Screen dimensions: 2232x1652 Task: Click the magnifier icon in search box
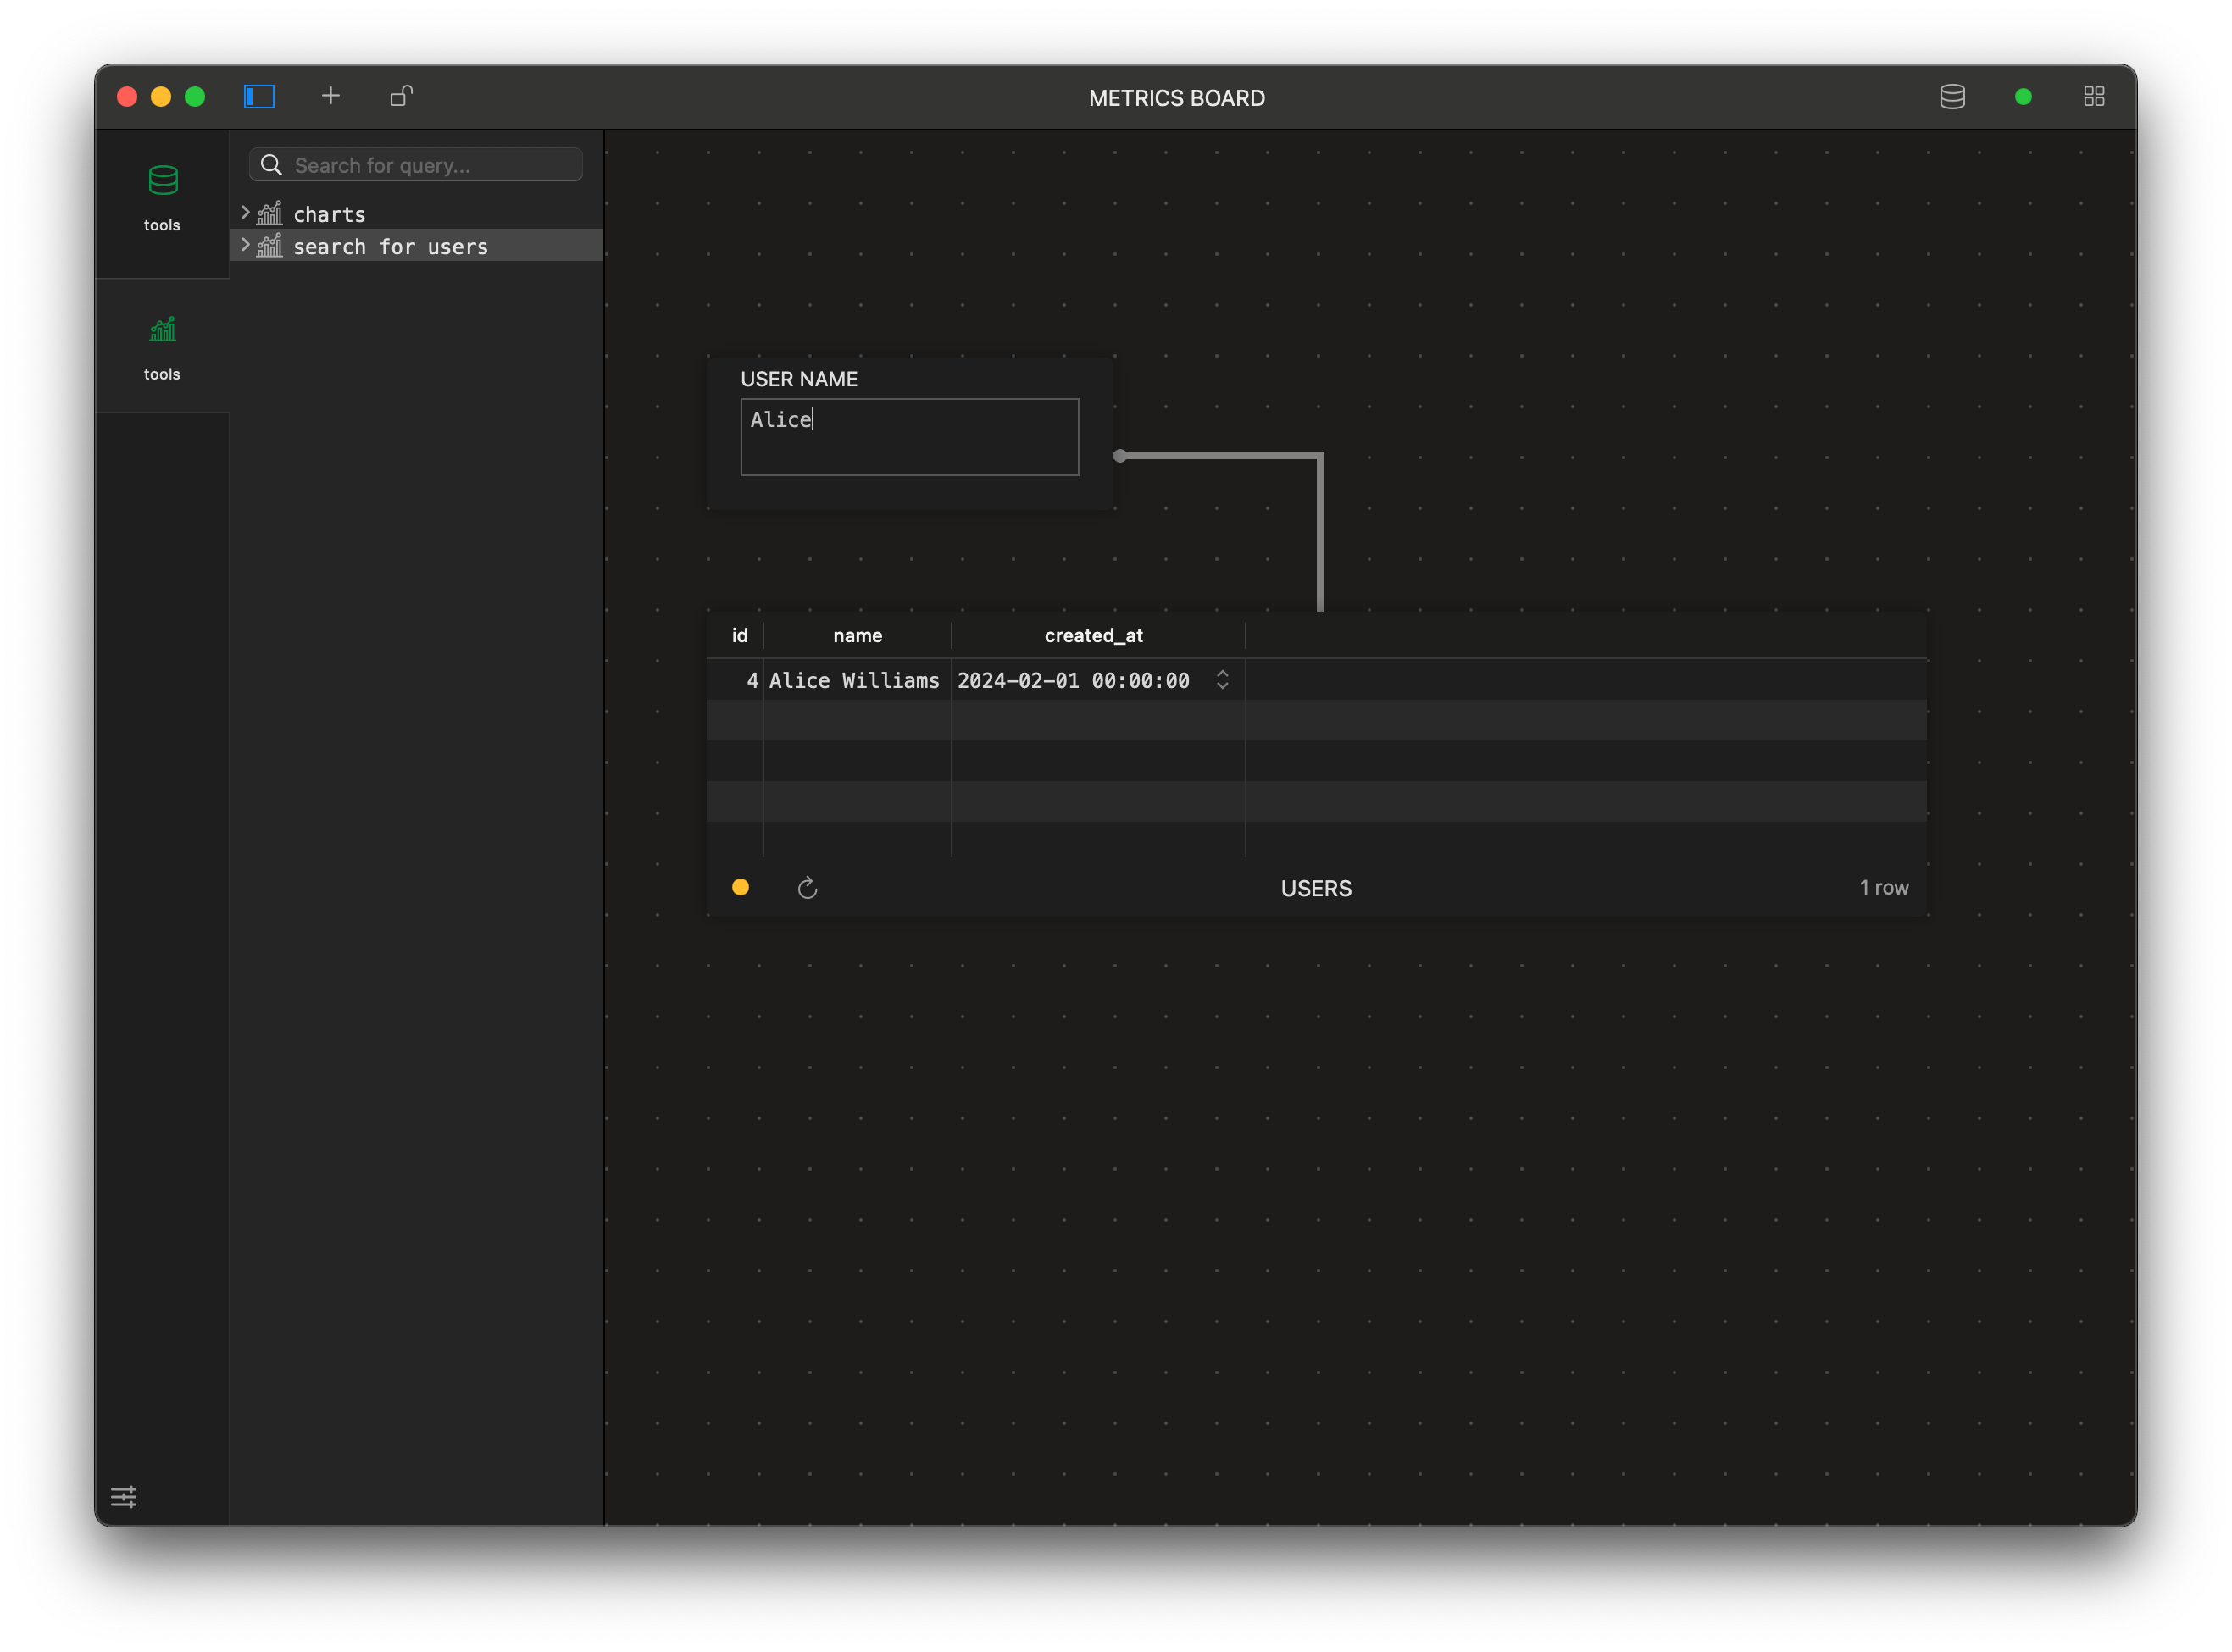(271, 165)
